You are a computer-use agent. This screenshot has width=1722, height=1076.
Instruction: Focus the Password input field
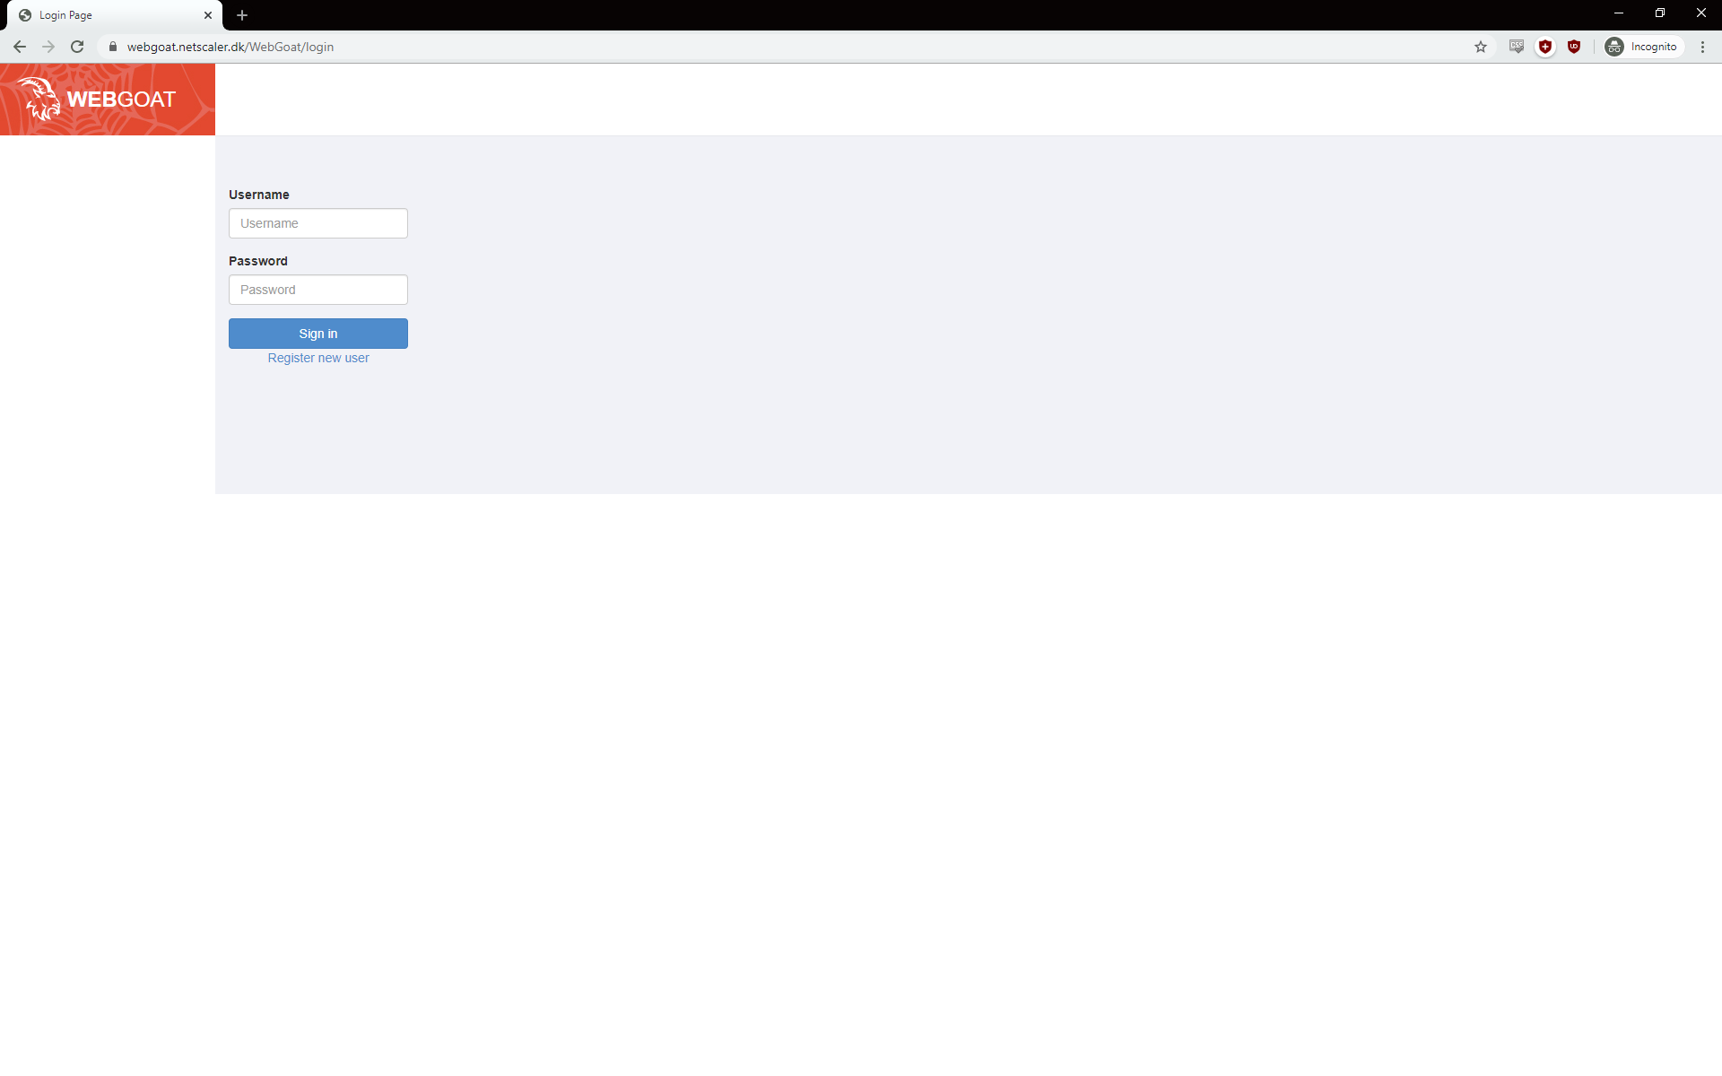318,290
